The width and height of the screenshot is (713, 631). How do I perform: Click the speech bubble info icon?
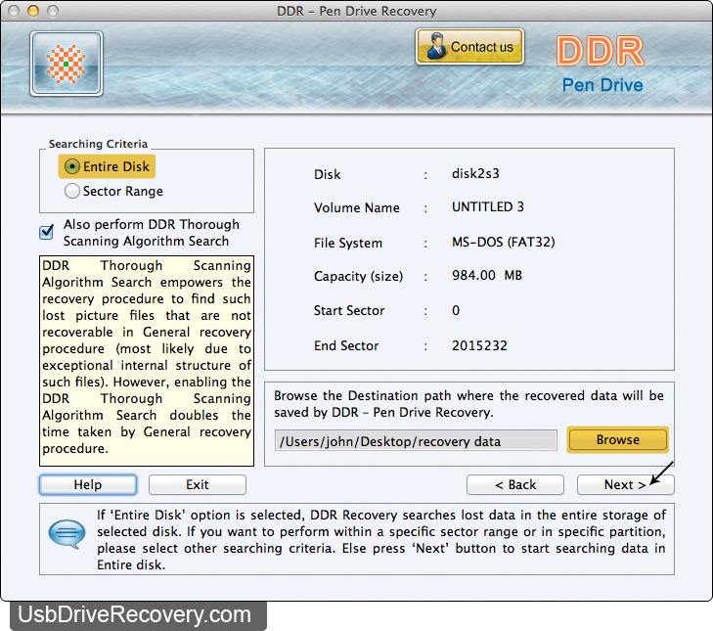tap(67, 534)
